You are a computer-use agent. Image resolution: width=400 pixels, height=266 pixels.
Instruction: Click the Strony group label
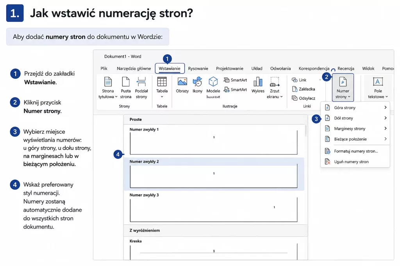click(125, 106)
